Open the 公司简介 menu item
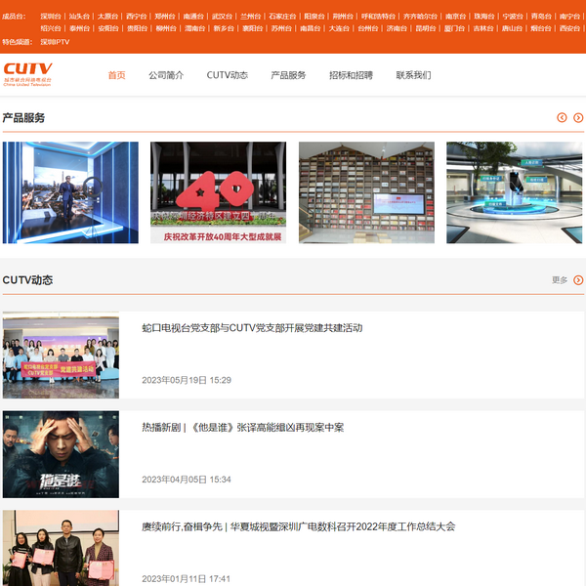 coord(166,75)
